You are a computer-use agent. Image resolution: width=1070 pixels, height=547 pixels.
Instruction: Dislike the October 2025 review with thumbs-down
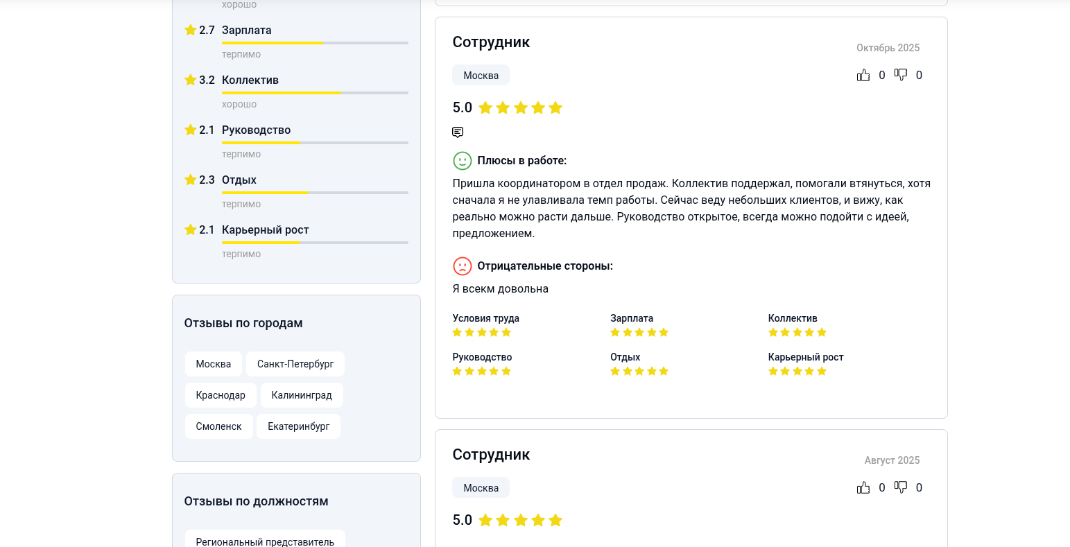coord(901,75)
